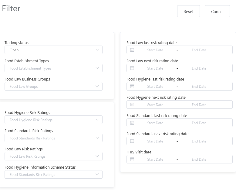Set Start Date for Food Hygiene next risk rating
Viewport: 236px width, 192px height.
coord(155,105)
